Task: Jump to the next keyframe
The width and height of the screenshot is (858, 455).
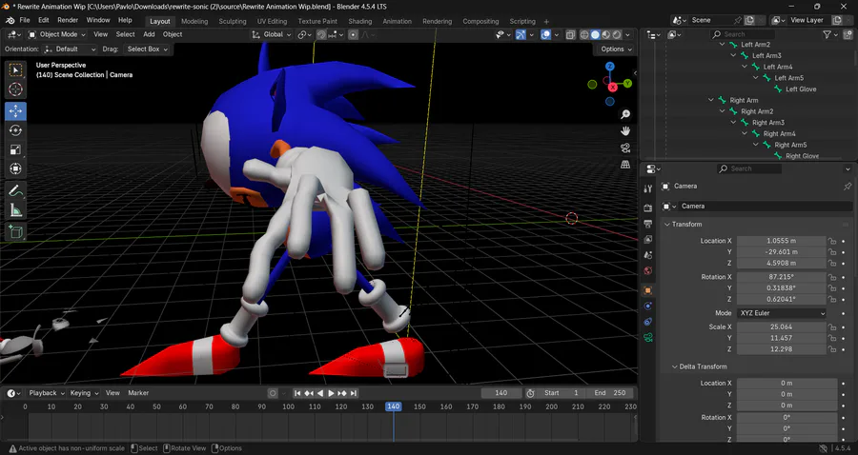Action: pyautogui.click(x=342, y=393)
